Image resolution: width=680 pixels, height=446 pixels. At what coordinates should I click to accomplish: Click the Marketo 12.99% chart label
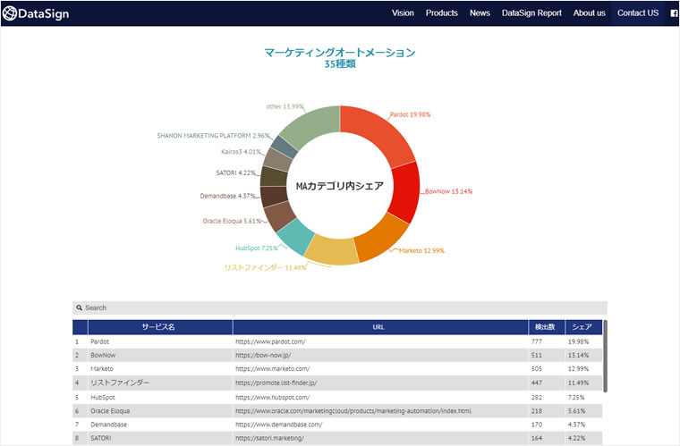pyautogui.click(x=421, y=251)
